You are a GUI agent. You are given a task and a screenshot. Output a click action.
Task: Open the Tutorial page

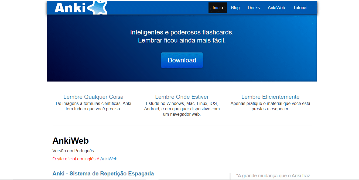pyautogui.click(x=300, y=8)
